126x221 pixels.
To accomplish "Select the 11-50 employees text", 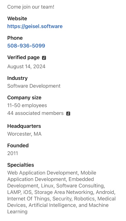I will (27, 105).
